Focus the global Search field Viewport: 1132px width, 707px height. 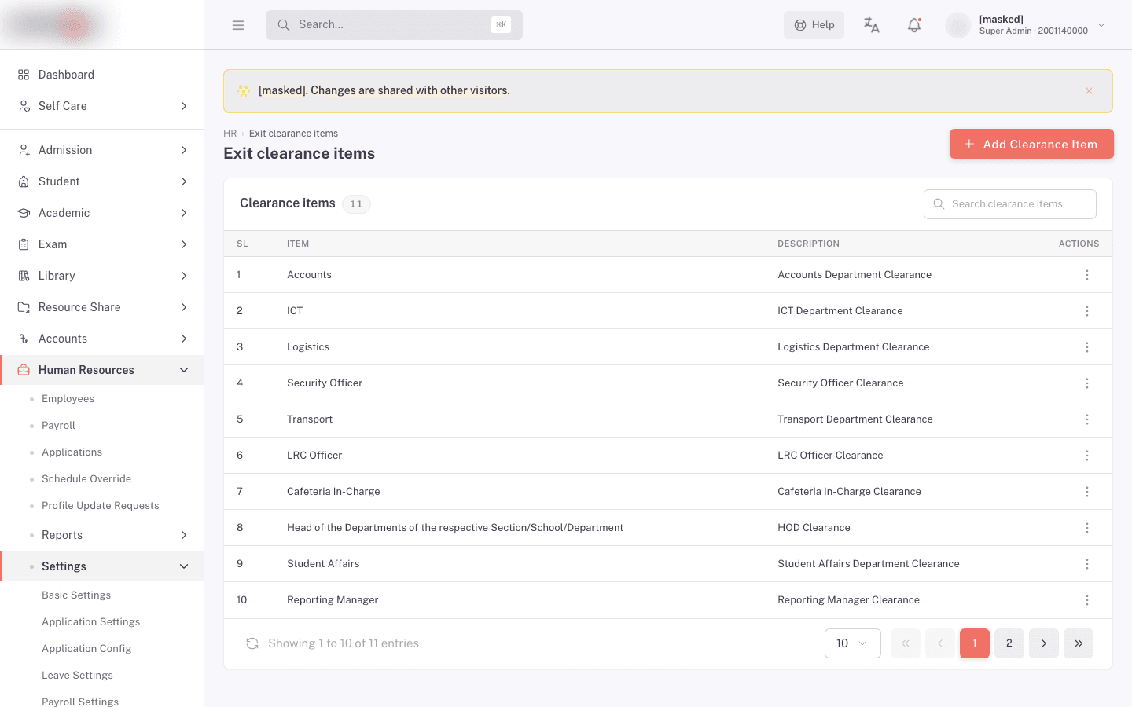click(394, 25)
